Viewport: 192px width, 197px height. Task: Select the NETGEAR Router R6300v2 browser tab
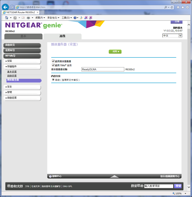(x=21, y=12)
